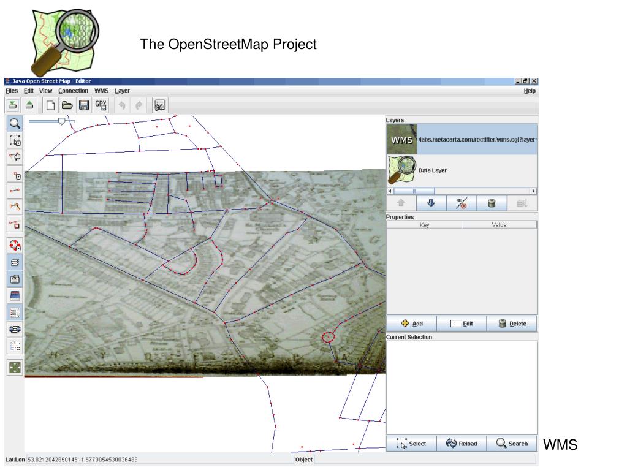Image resolution: width=627 pixels, height=470 pixels.
Task: Click the Key column header
Action: click(424, 225)
